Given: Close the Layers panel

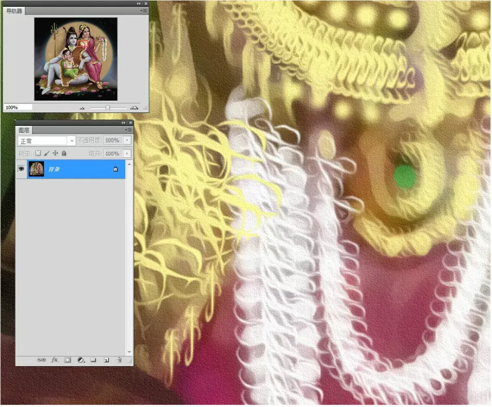Looking at the screenshot, I should [x=131, y=123].
